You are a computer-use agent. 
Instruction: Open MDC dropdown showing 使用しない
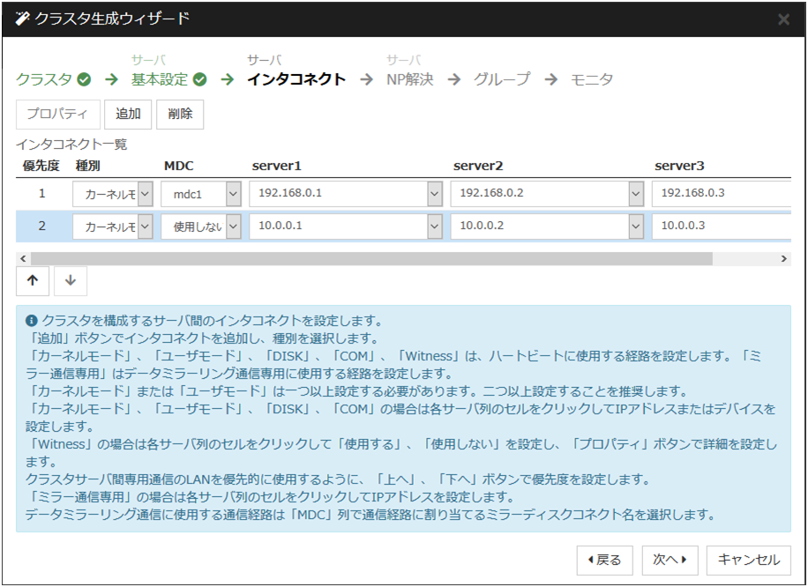point(233,227)
